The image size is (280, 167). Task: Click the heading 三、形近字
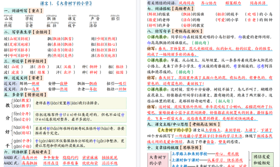pos(14,61)
